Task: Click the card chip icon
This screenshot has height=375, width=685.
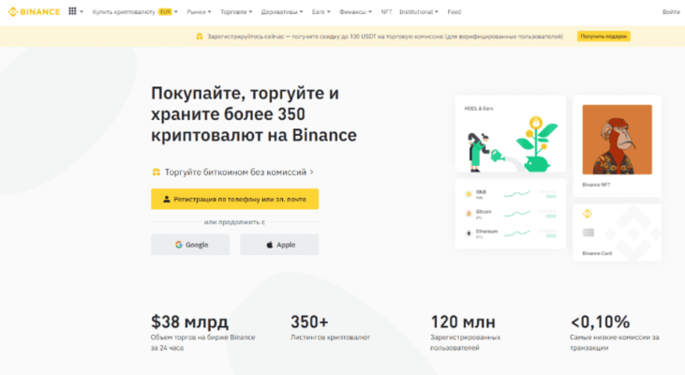Action: 588,232
